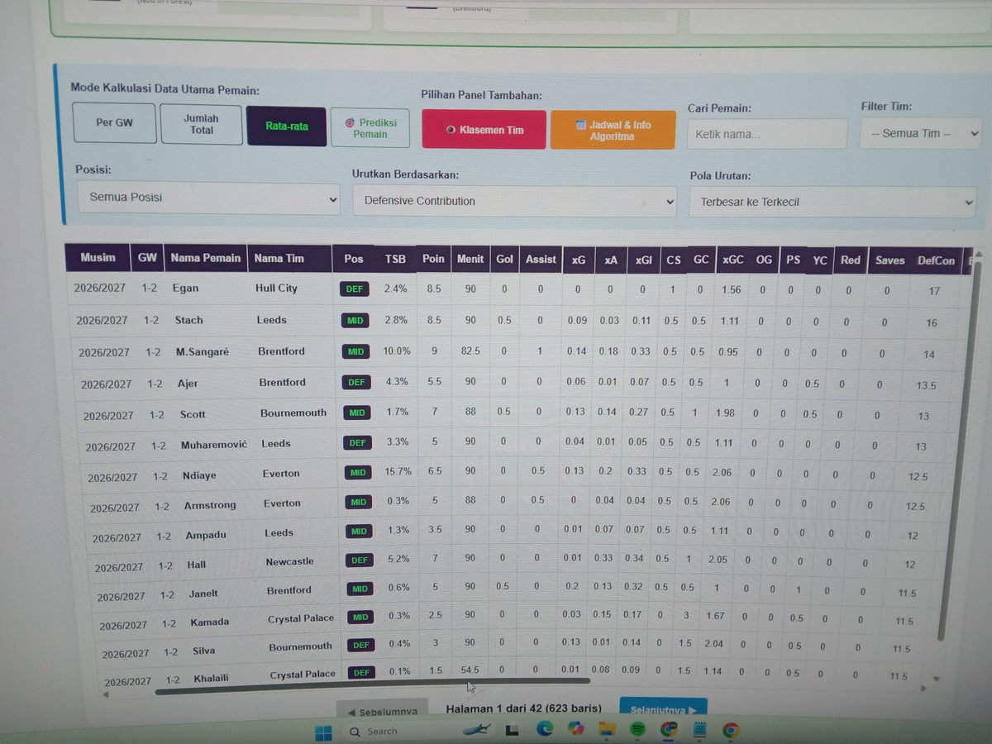The width and height of the screenshot is (992, 744).
Task: Open Copilot from the taskbar
Action: pos(575,729)
